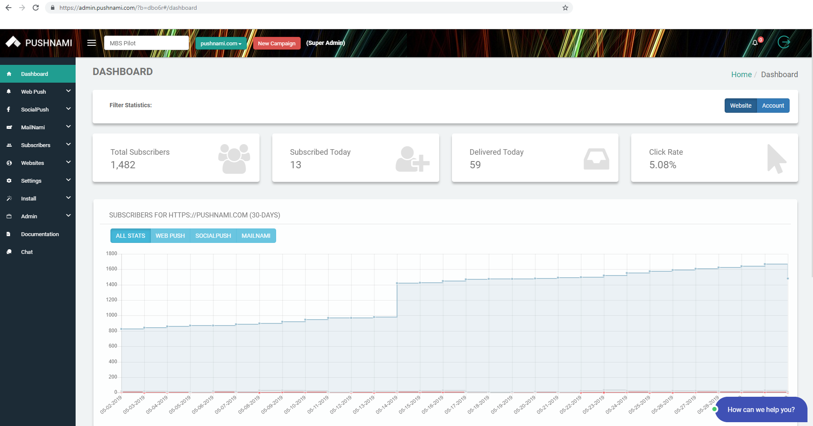Open the notifications bell icon

pos(755,43)
